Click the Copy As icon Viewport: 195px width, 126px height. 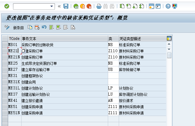tap(30, 27)
